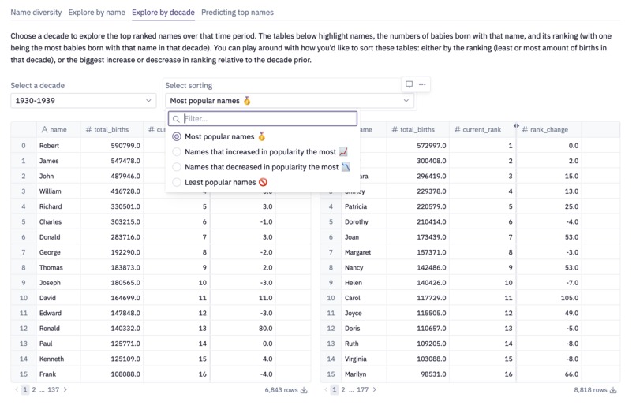Select page 1 in right table pagination

[x=335, y=389]
